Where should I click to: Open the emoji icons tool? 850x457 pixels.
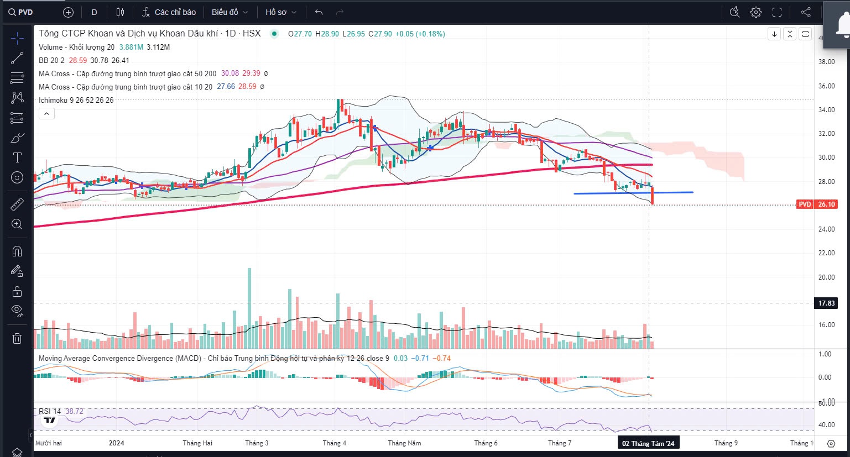point(17,177)
